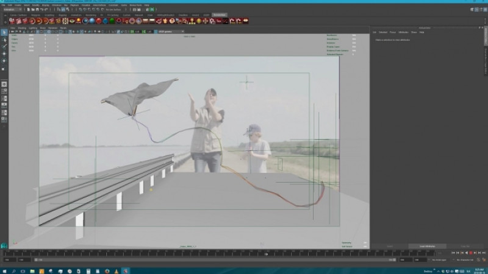Pick the Lasso Select tool

pyautogui.click(x=4, y=40)
